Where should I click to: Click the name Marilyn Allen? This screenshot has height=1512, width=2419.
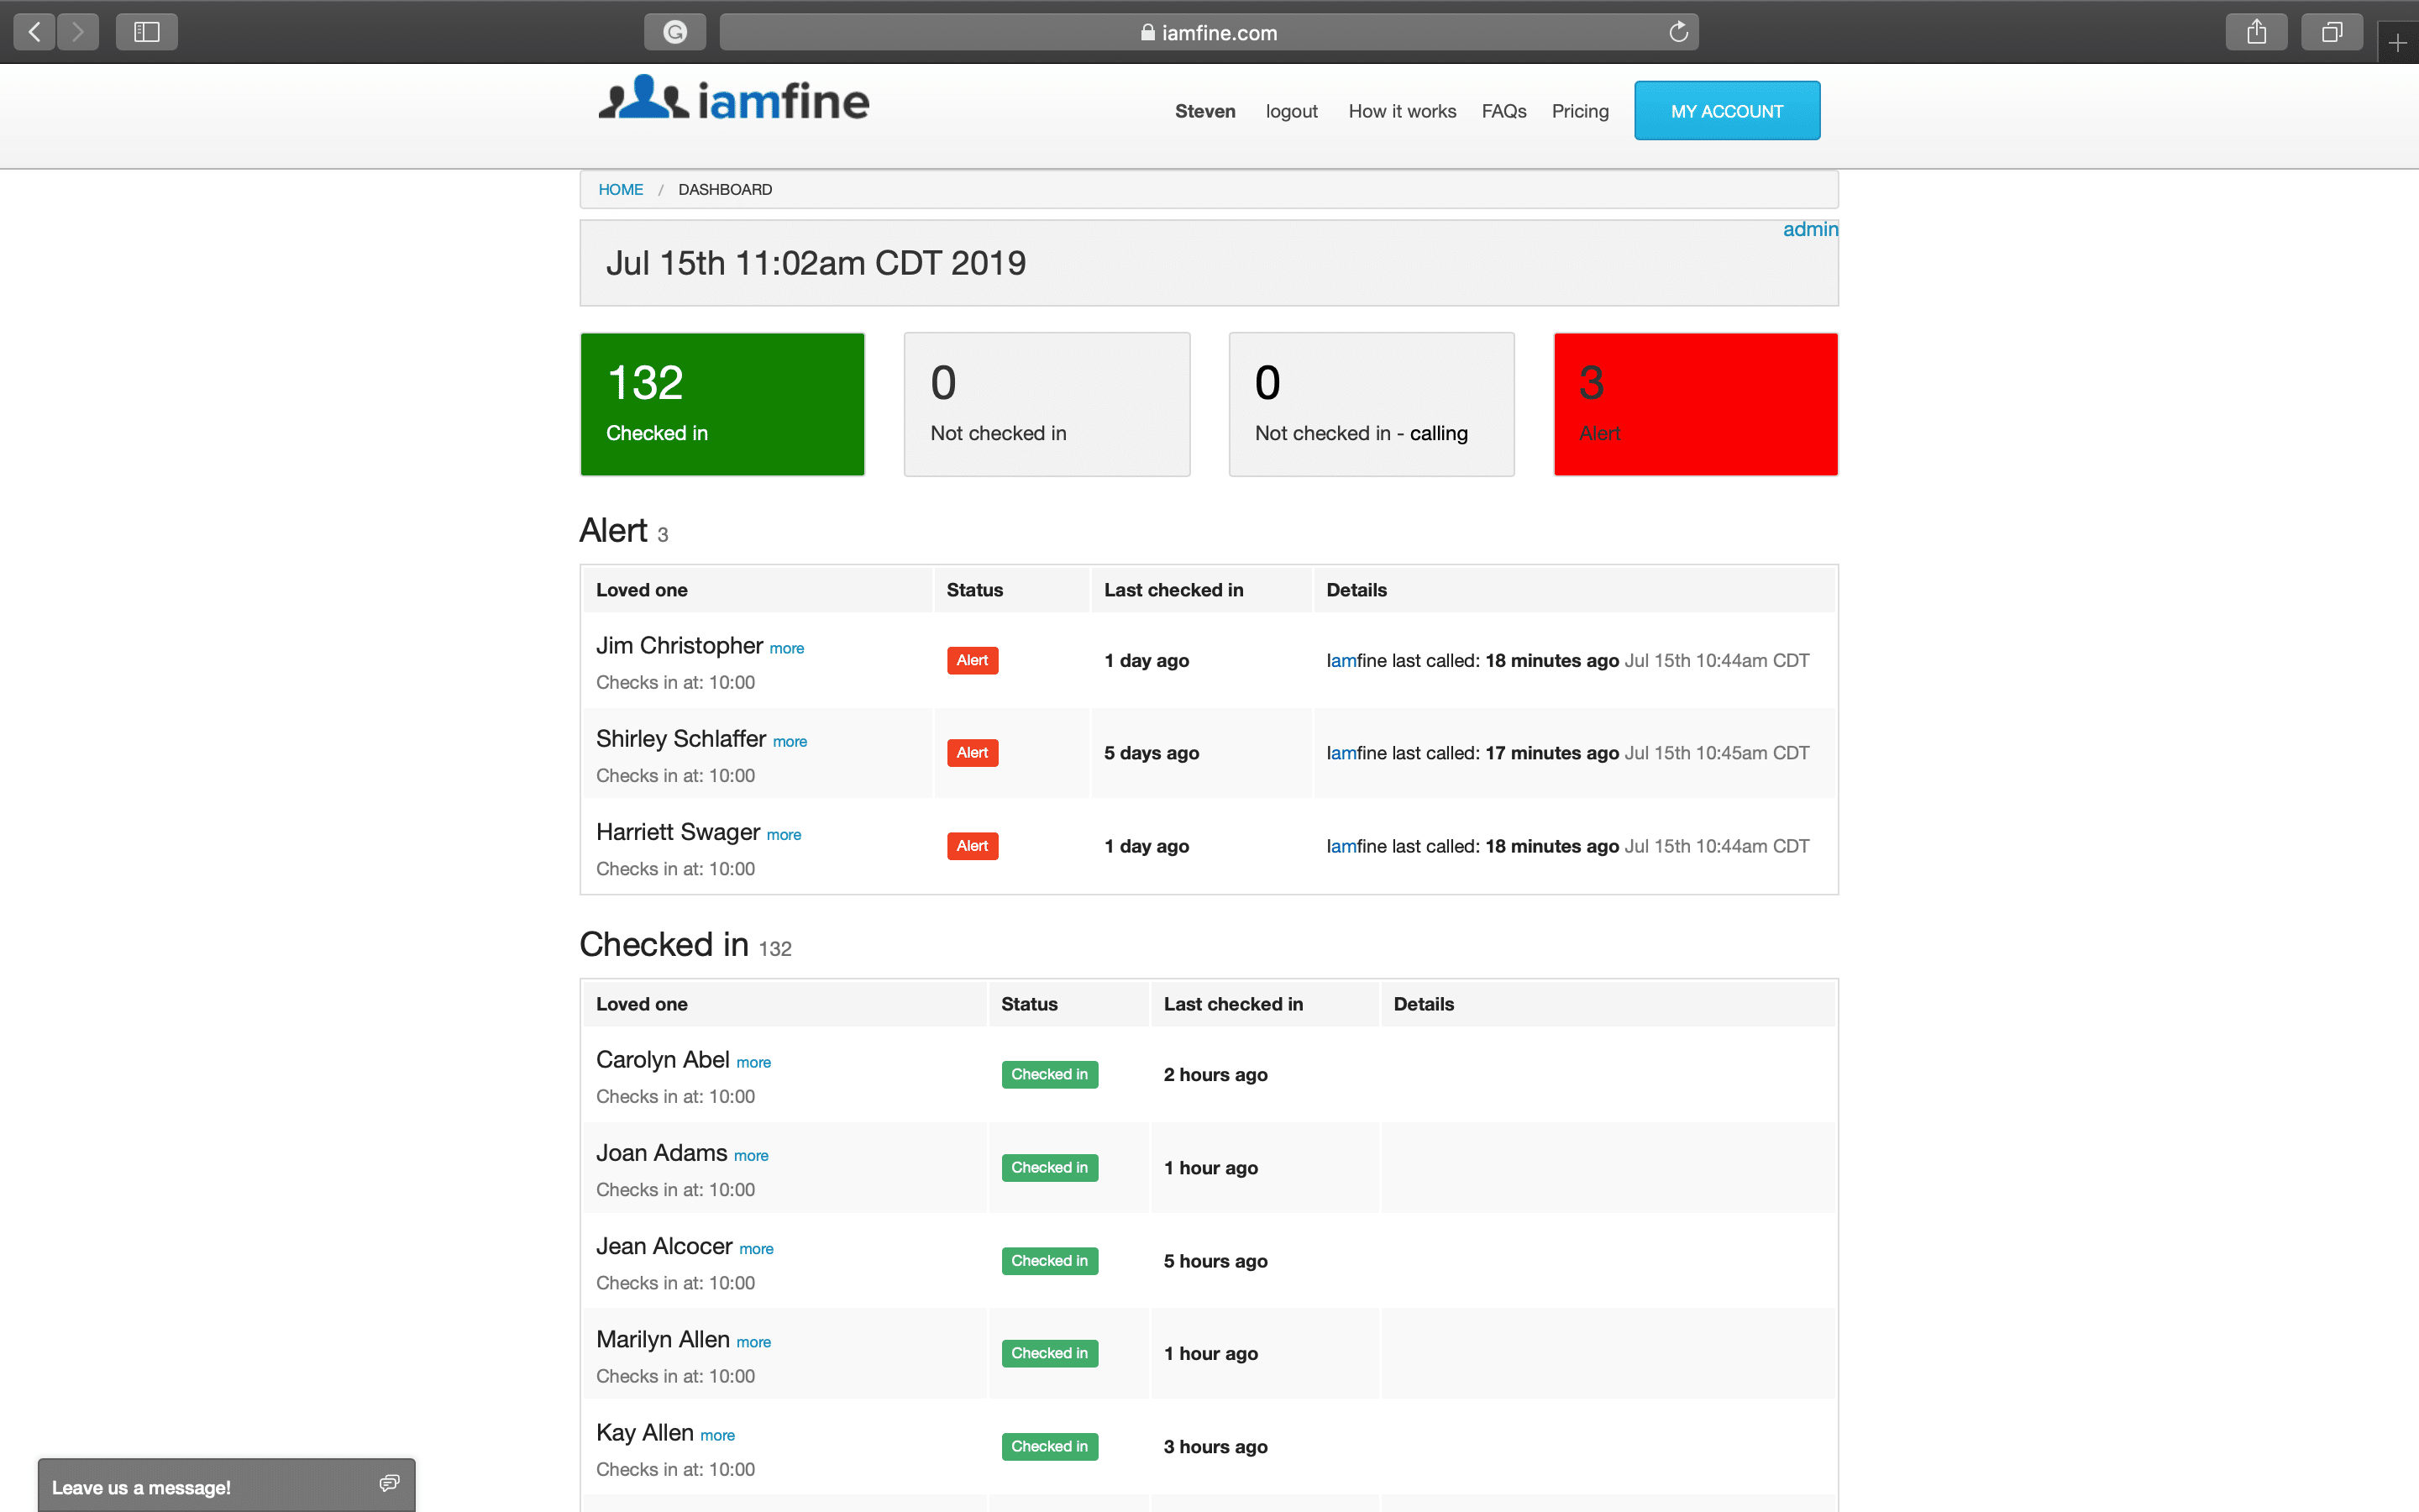(663, 1339)
